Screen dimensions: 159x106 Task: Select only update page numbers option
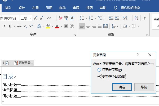109,70
